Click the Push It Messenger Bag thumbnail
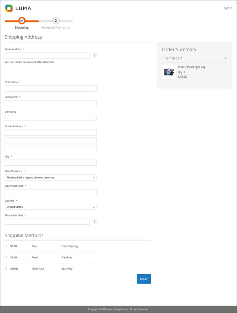237x313 pixels. 169,72
